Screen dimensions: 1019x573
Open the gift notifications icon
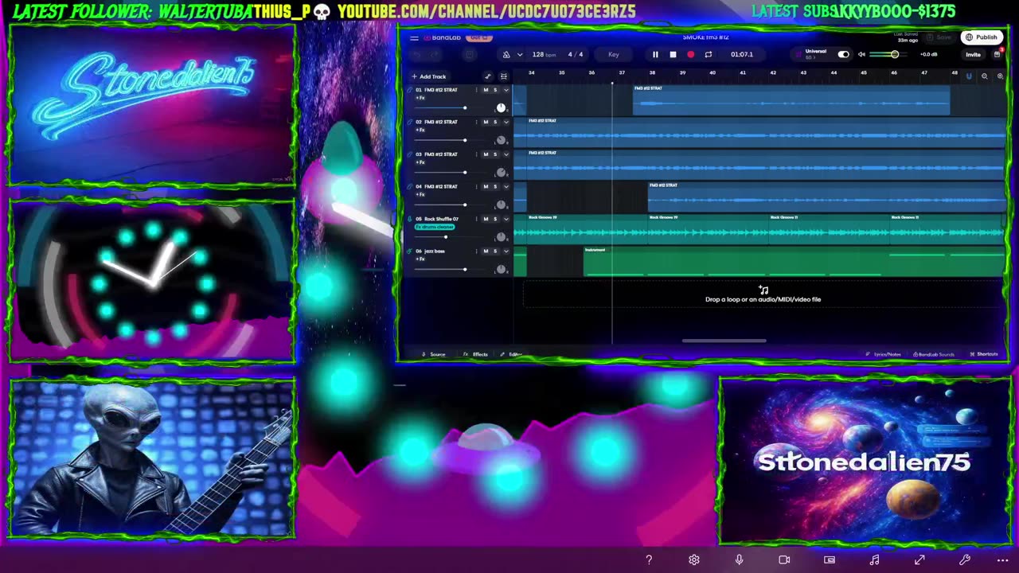point(997,54)
